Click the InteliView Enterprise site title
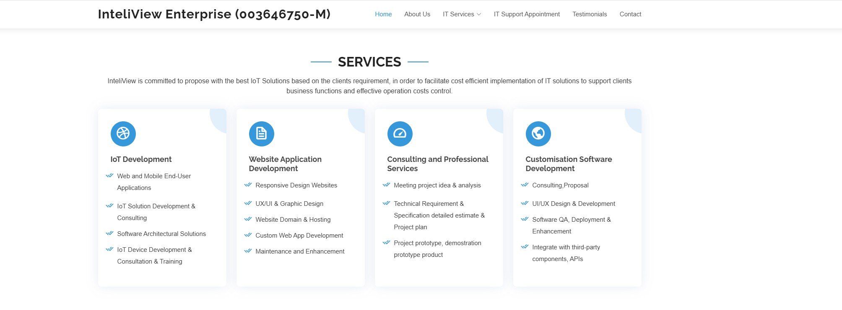842x310 pixels. click(214, 14)
